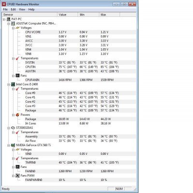Click the Ready status bar text
The image size is (193, 193).
tap(6, 189)
